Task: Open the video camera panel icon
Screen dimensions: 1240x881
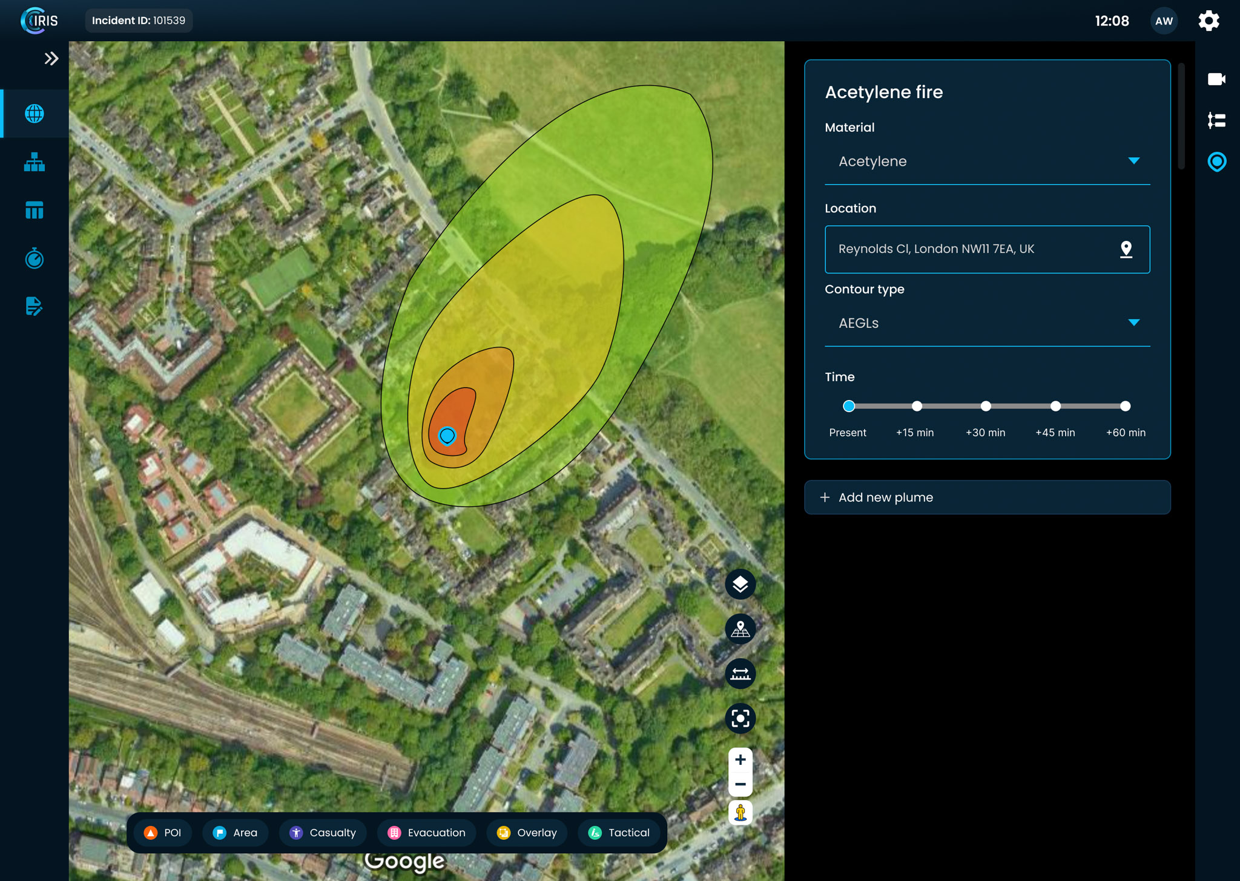Action: pos(1216,79)
